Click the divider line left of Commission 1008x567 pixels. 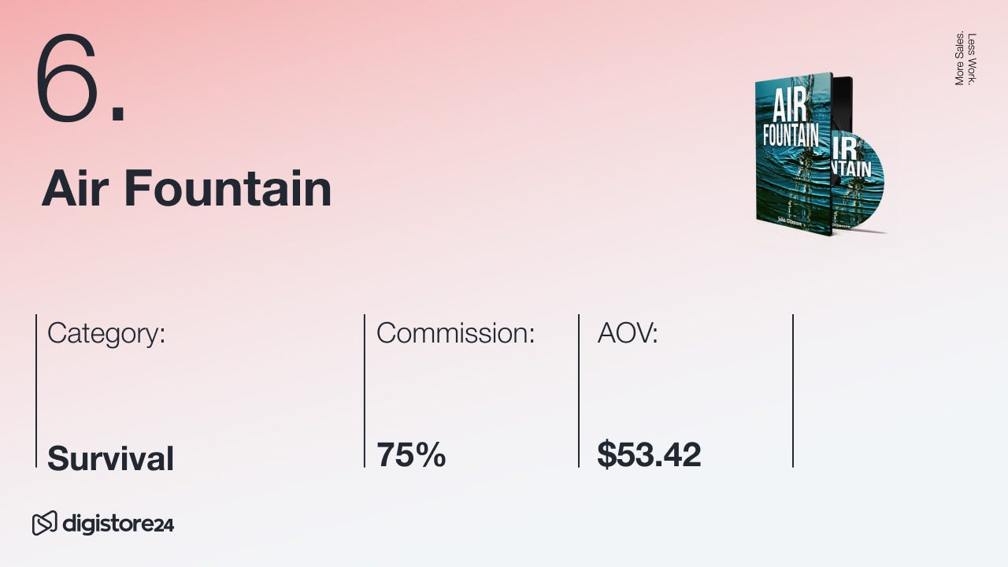[365, 391]
